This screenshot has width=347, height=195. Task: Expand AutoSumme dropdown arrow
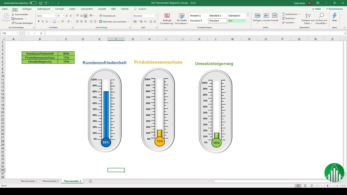(300, 14)
